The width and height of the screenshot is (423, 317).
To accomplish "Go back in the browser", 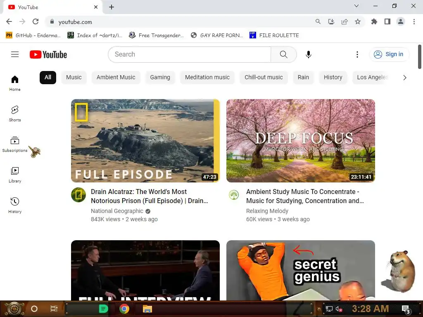I will [x=9, y=22].
